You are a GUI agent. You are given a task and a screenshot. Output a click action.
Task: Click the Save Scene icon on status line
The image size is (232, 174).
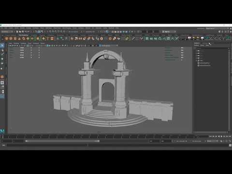point(23,32)
